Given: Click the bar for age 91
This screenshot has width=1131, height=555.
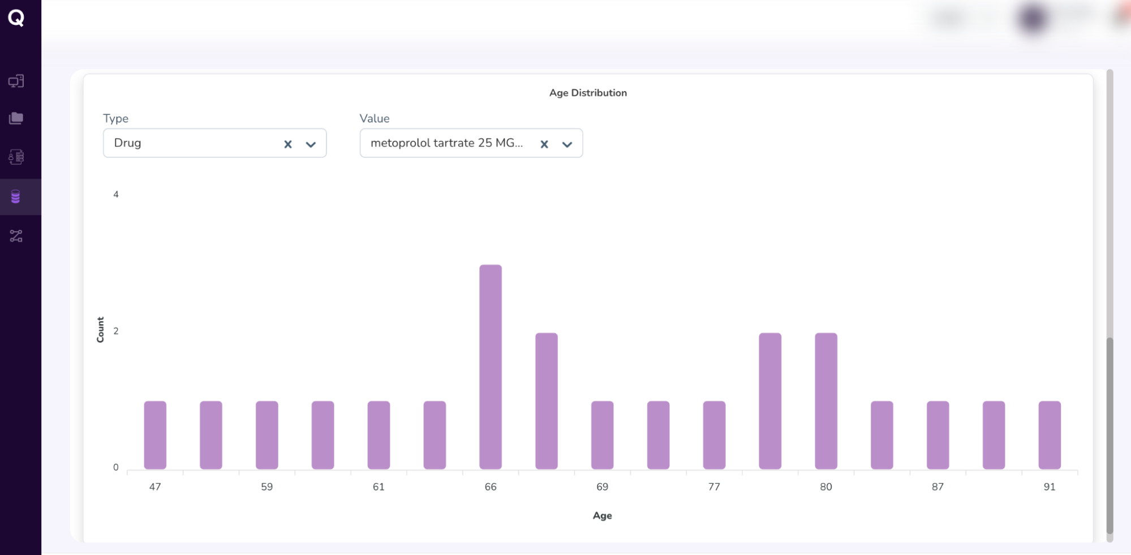Looking at the screenshot, I should click(x=1050, y=435).
